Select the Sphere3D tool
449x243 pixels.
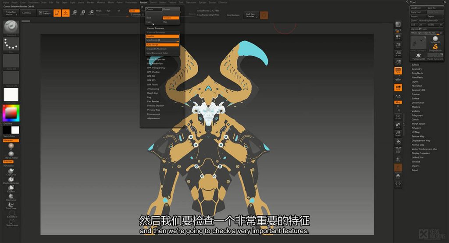435,39
